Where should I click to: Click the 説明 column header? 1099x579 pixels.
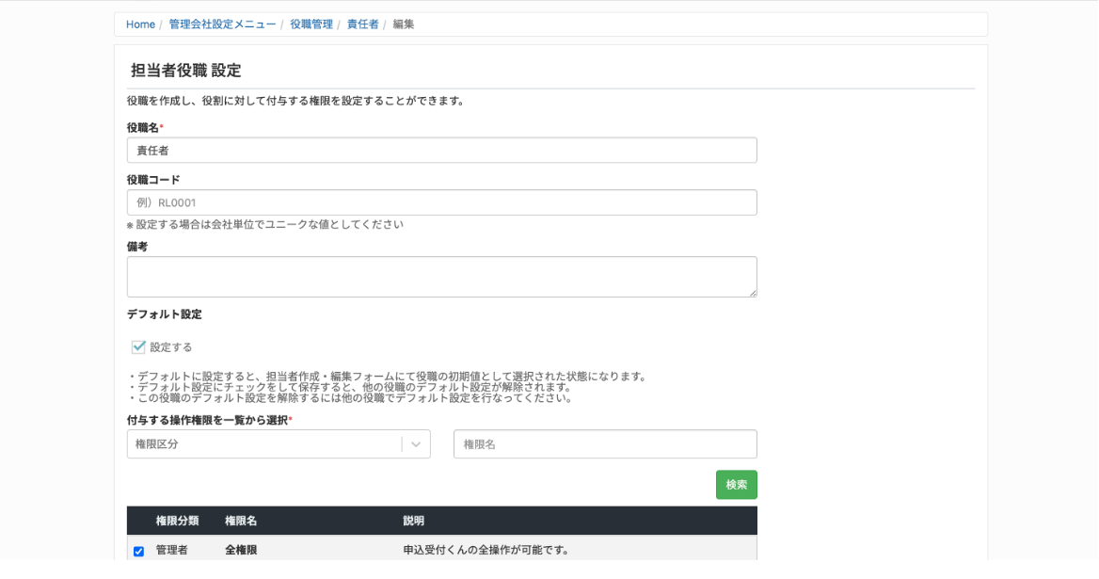[x=413, y=521]
